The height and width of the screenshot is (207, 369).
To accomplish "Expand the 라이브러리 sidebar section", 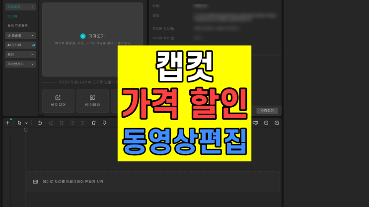I will tap(20, 64).
